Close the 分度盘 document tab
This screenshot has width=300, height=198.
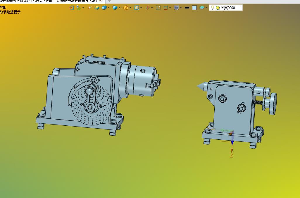click(100, 1)
